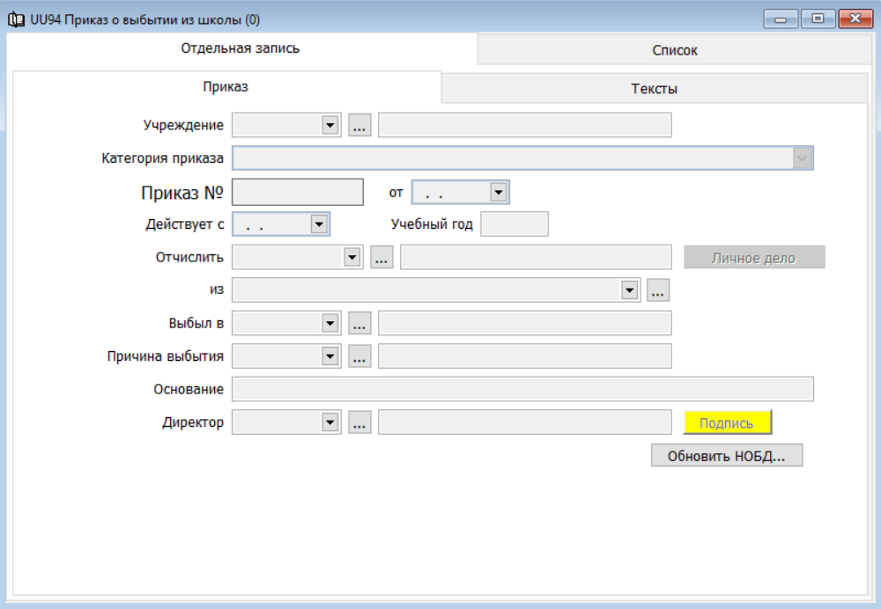Open the Тексты tab
881x609 pixels.
pyautogui.click(x=654, y=89)
